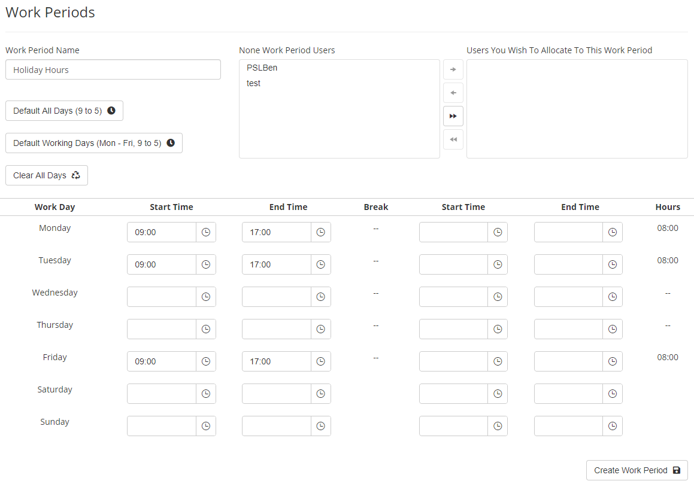Open clock picker for Friday first end time
Image resolution: width=694 pixels, height=487 pixels.
tap(321, 361)
